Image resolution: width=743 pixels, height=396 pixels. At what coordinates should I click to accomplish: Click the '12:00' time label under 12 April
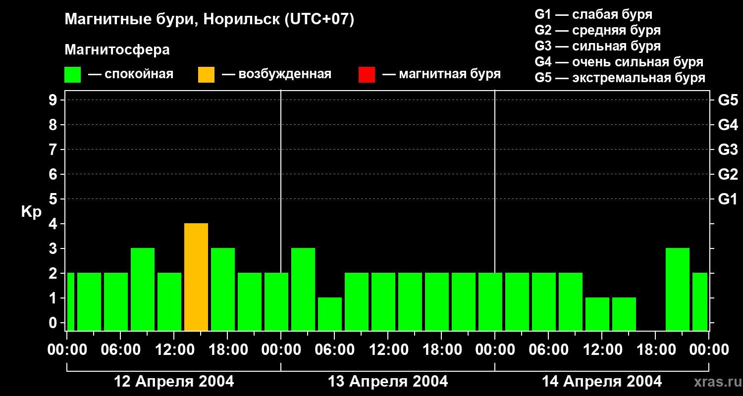(x=174, y=350)
